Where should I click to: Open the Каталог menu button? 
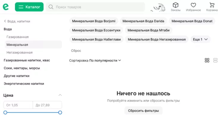point(29,7)
